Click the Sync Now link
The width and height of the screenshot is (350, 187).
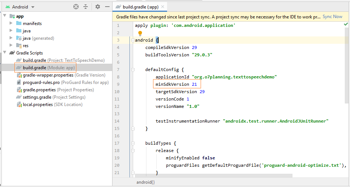(x=332, y=17)
